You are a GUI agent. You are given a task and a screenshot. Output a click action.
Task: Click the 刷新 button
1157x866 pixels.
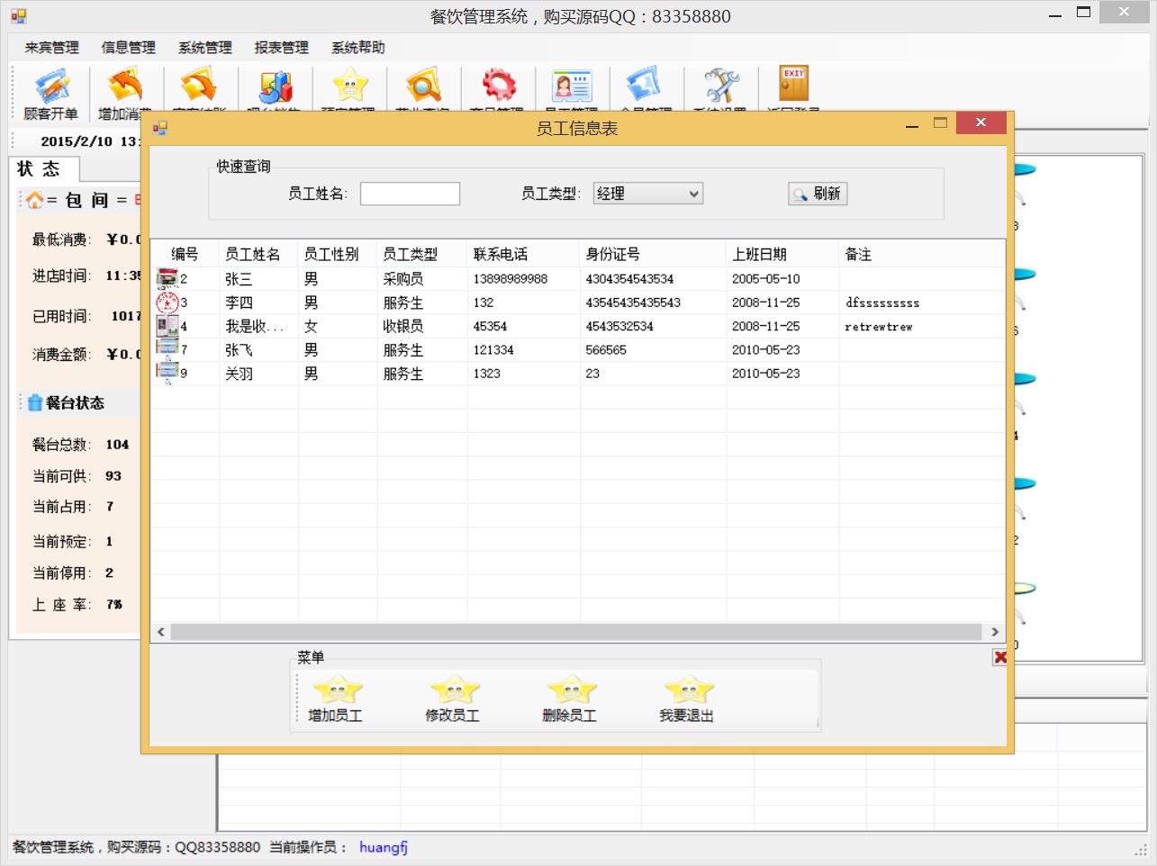click(818, 194)
